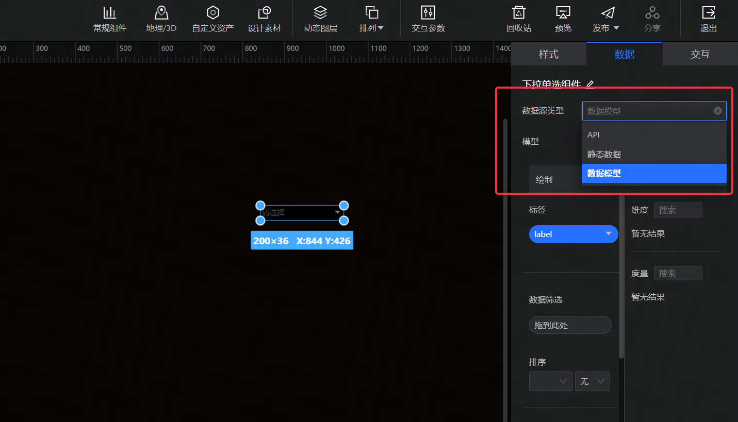Switch to the 样式 style tab
The image size is (738, 422).
click(x=548, y=54)
